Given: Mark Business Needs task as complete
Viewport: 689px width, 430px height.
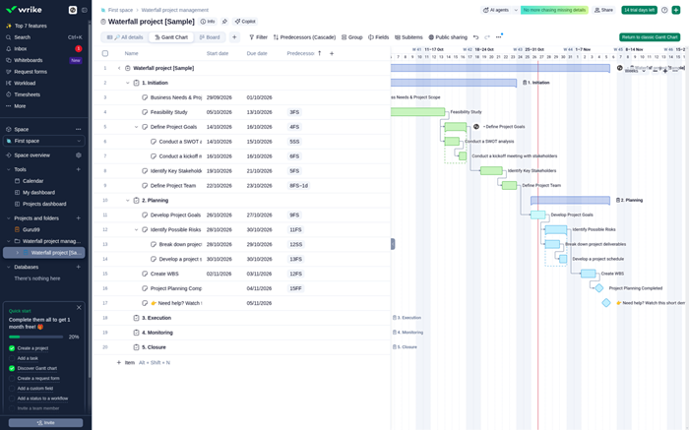Looking at the screenshot, I should (x=145, y=97).
